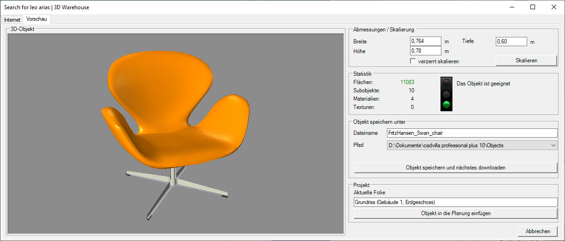Viewport: 565px width, 241px height.
Task: Click the Skalieren button
Action: click(526, 60)
